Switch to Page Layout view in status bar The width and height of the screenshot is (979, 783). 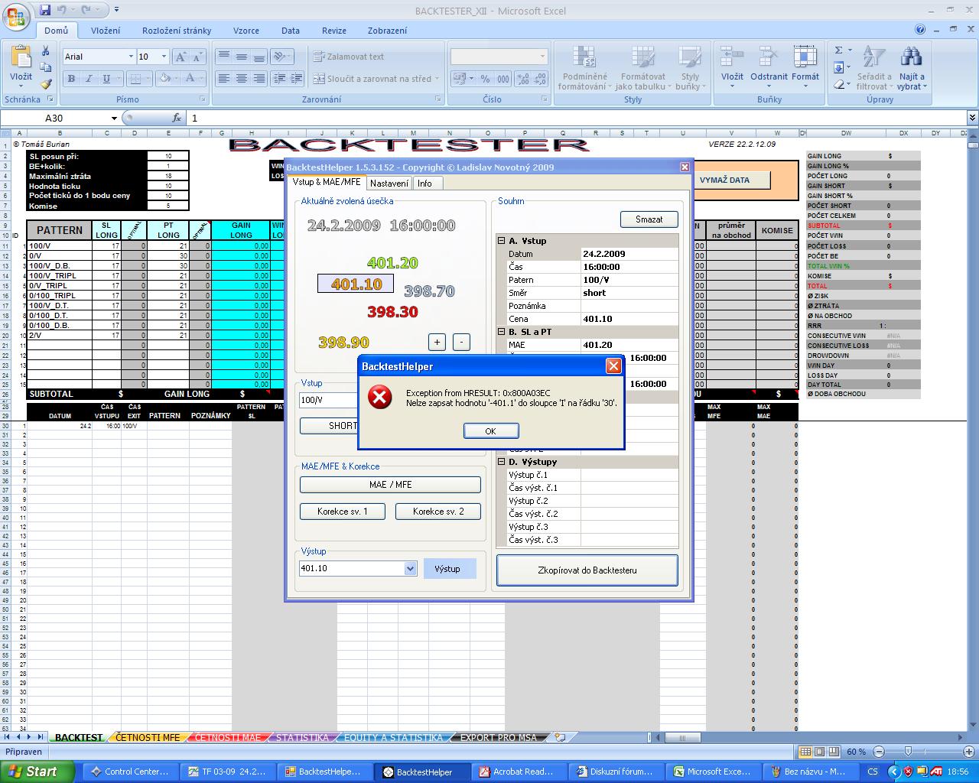point(819,752)
